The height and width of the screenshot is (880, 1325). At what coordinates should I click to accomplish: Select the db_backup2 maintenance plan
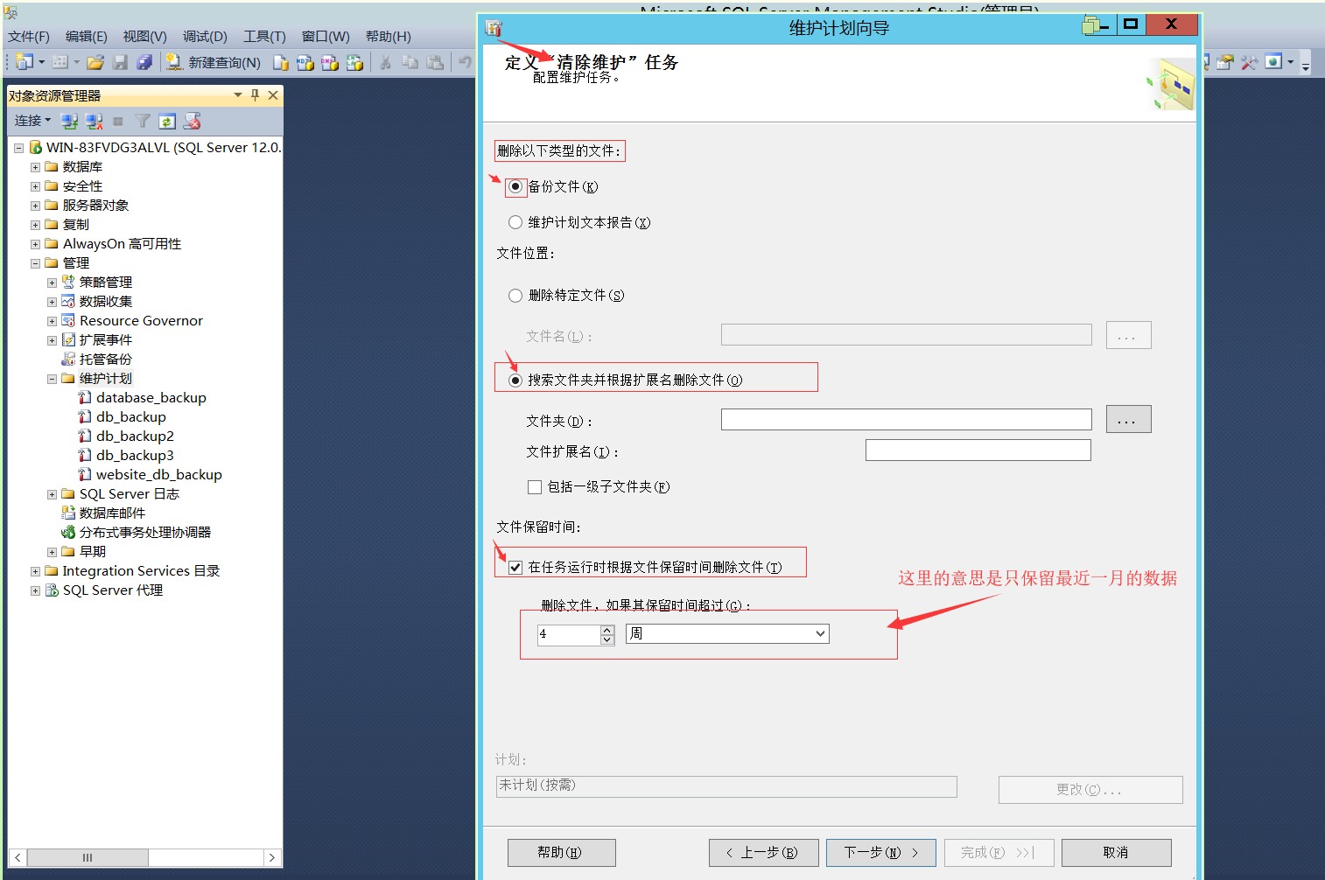coord(134,436)
